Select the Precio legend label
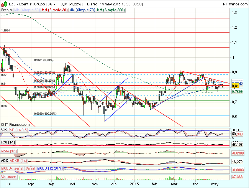This screenshot has height=188, width=249. (7, 10)
